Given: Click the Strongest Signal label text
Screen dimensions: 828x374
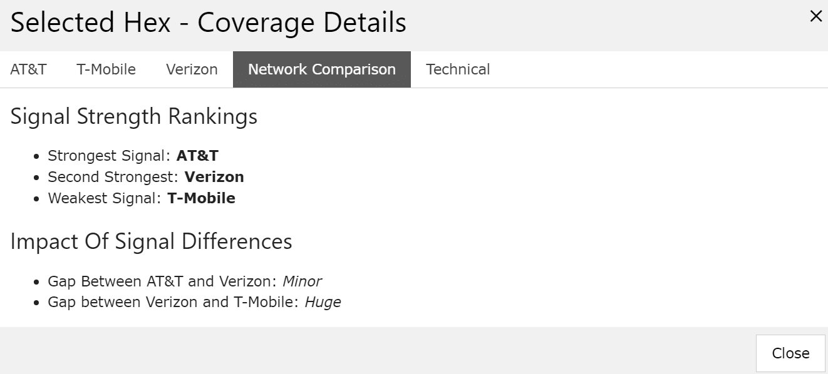Looking at the screenshot, I should (110, 156).
